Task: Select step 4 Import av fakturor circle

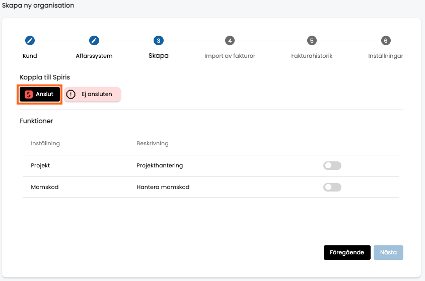Action: (x=230, y=41)
